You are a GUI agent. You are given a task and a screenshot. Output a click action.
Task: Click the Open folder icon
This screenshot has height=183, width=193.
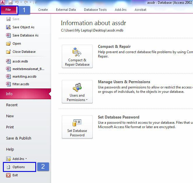tap(8, 43)
